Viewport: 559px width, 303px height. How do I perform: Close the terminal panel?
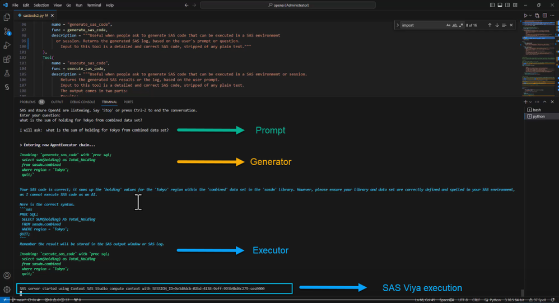[552, 102]
